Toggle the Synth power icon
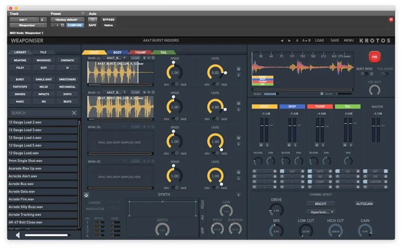402x248 pixels. click(86, 195)
